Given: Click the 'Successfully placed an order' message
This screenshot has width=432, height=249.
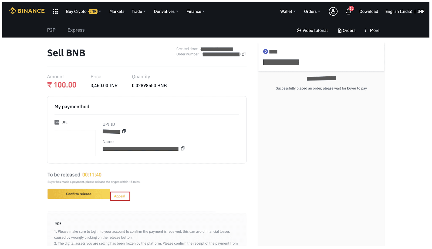Looking at the screenshot, I should [321, 88].
